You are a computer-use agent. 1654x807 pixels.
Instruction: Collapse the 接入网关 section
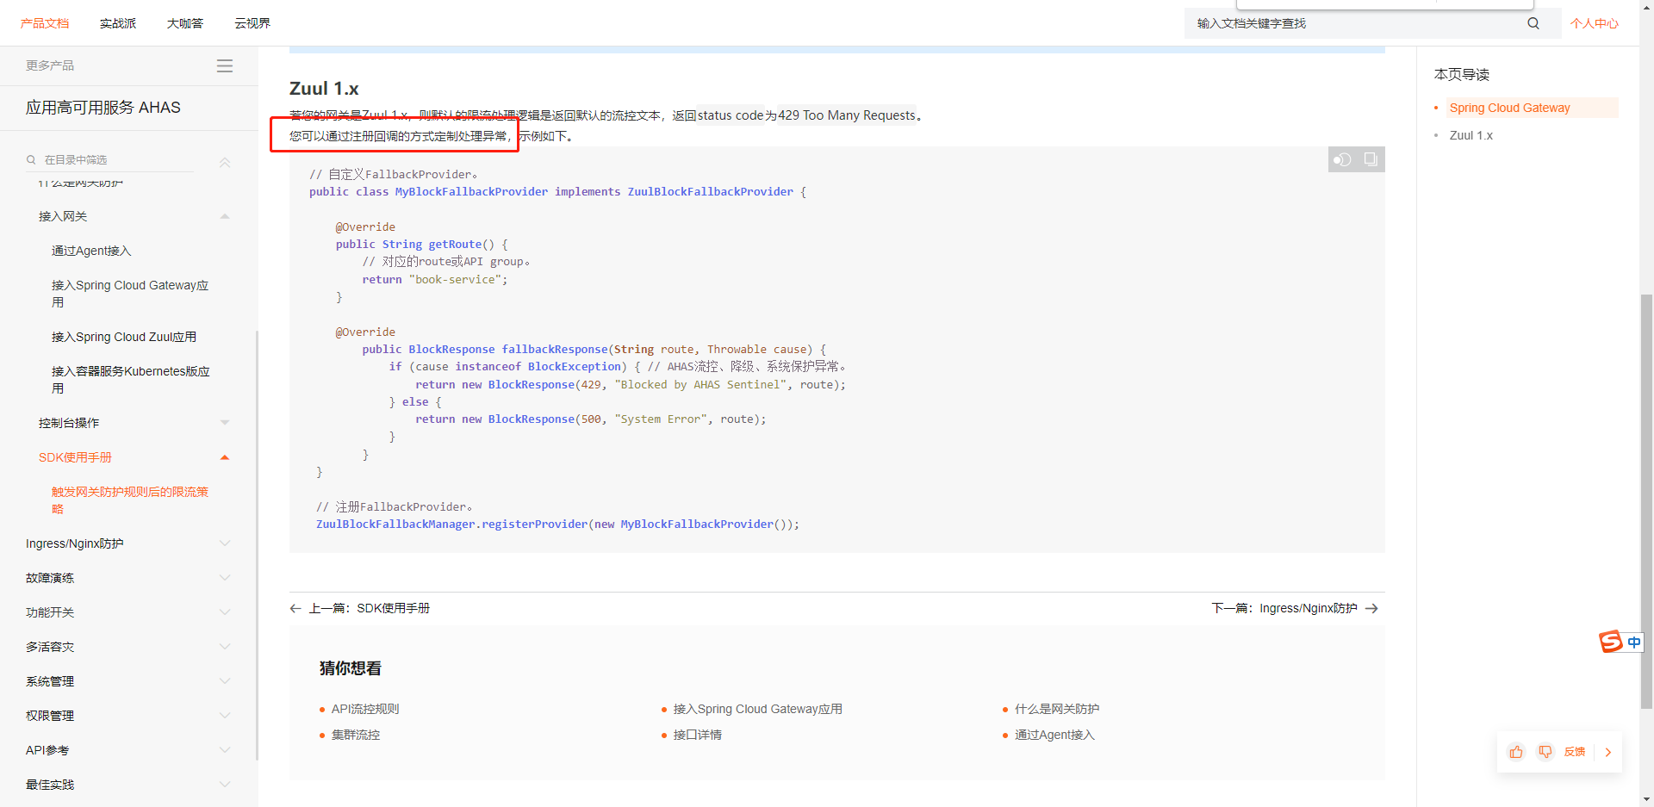tap(225, 216)
